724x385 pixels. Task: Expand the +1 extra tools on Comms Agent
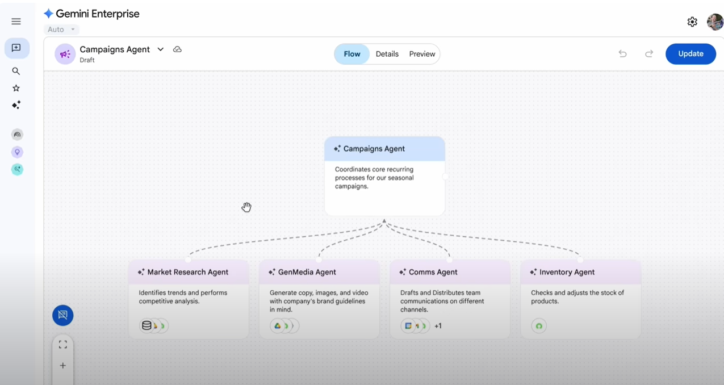point(438,326)
